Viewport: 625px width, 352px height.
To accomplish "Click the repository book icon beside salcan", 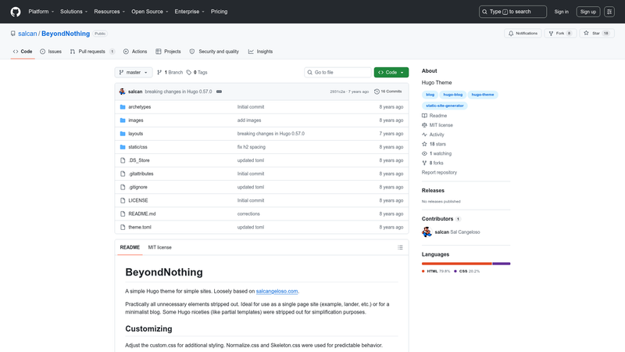I will (13, 34).
